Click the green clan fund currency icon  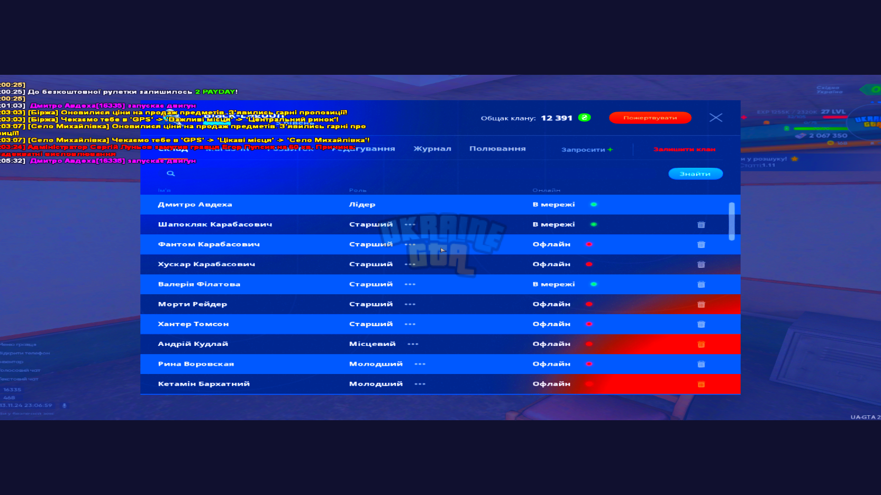(584, 118)
